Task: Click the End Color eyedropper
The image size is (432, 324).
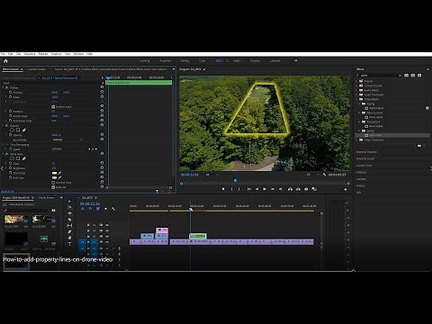Action: 59,178
